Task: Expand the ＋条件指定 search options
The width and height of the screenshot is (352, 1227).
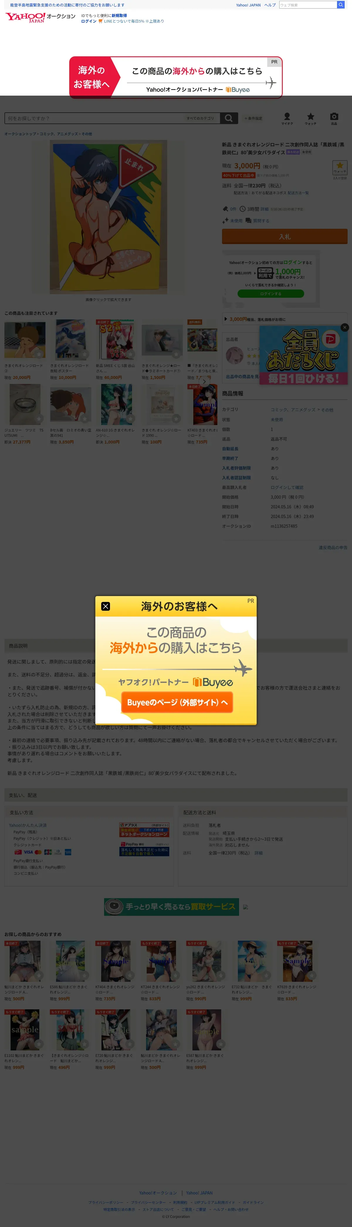Action: click(x=253, y=118)
